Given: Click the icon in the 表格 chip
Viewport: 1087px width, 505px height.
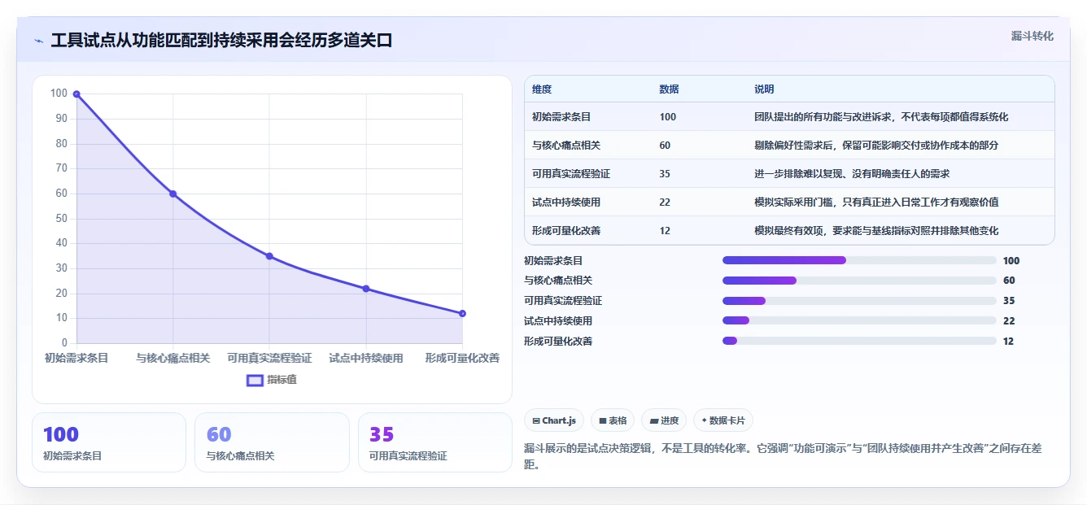Looking at the screenshot, I should click(x=603, y=421).
